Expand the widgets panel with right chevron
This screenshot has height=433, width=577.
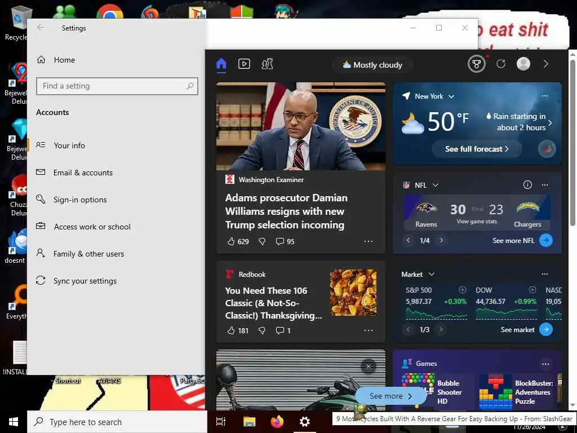[545, 64]
